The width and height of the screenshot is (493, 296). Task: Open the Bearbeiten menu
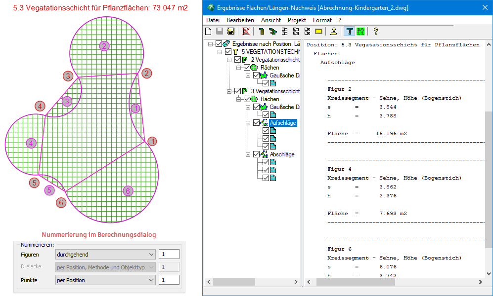tap(240, 20)
